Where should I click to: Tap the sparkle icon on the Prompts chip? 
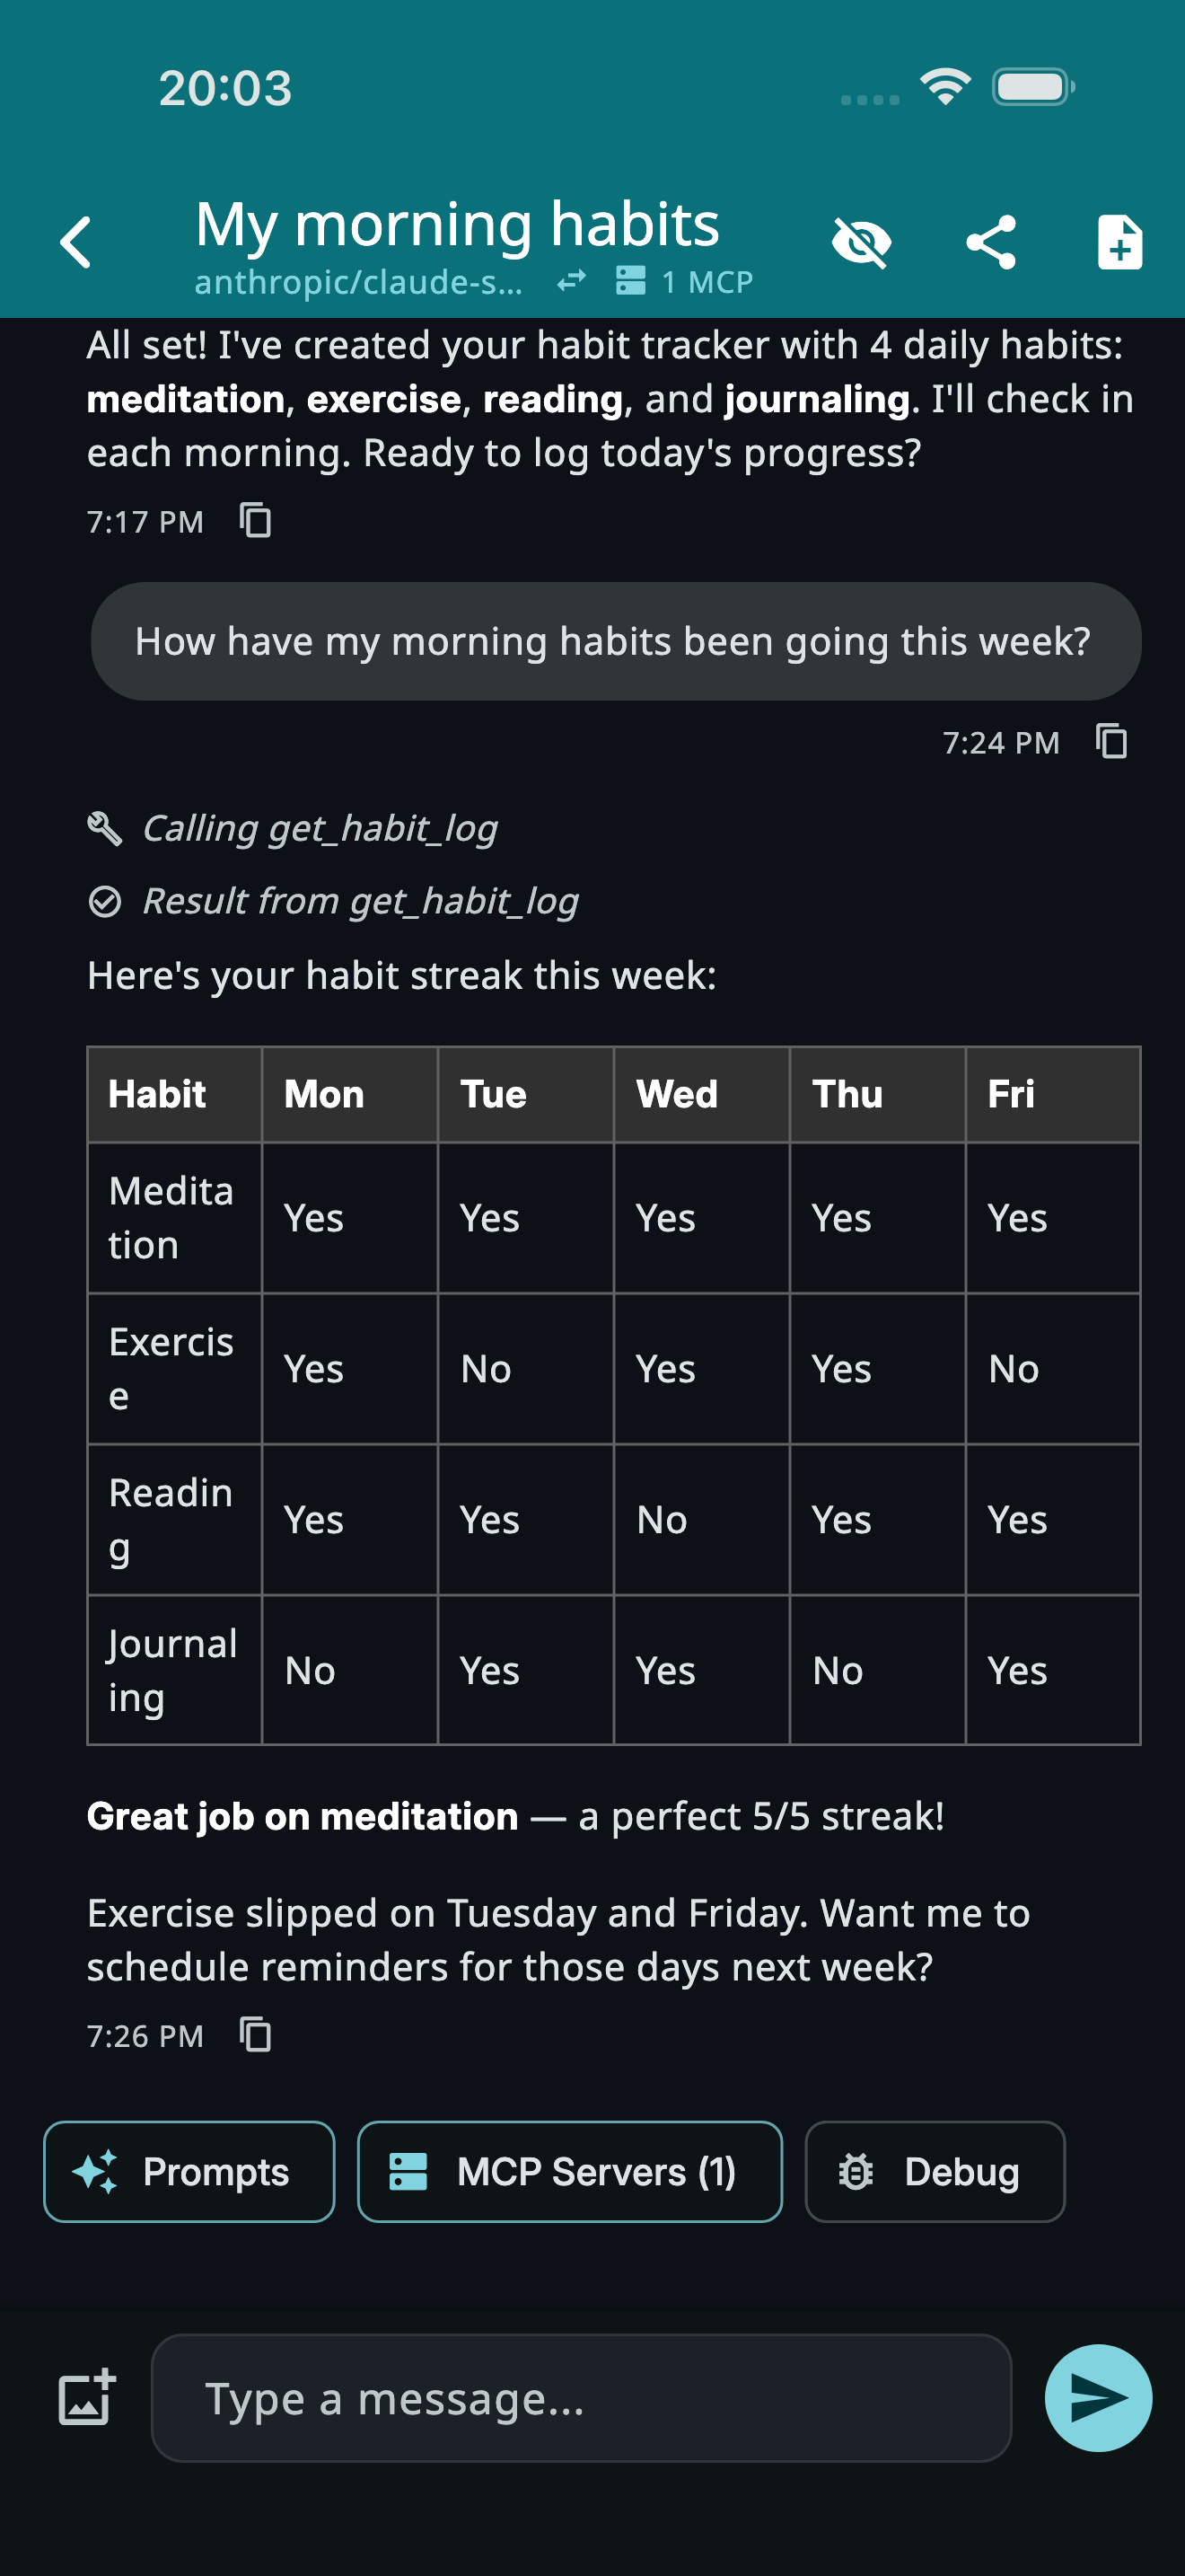click(x=93, y=2171)
